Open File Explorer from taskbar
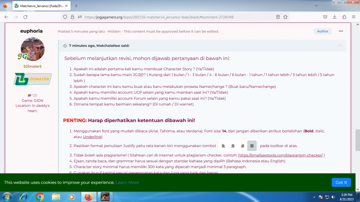Image resolution: width=360 pixels, height=202 pixels. (x=56, y=197)
